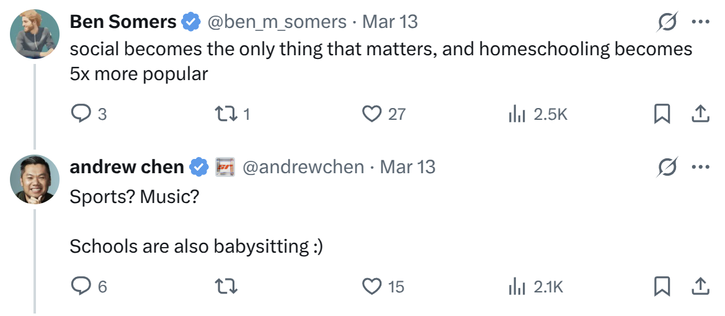This screenshot has width=725, height=316.
Task: Share andrew chen's tweet
Action: pyautogui.click(x=700, y=286)
